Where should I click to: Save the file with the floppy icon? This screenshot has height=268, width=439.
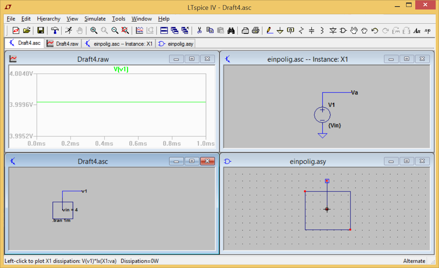click(x=41, y=31)
